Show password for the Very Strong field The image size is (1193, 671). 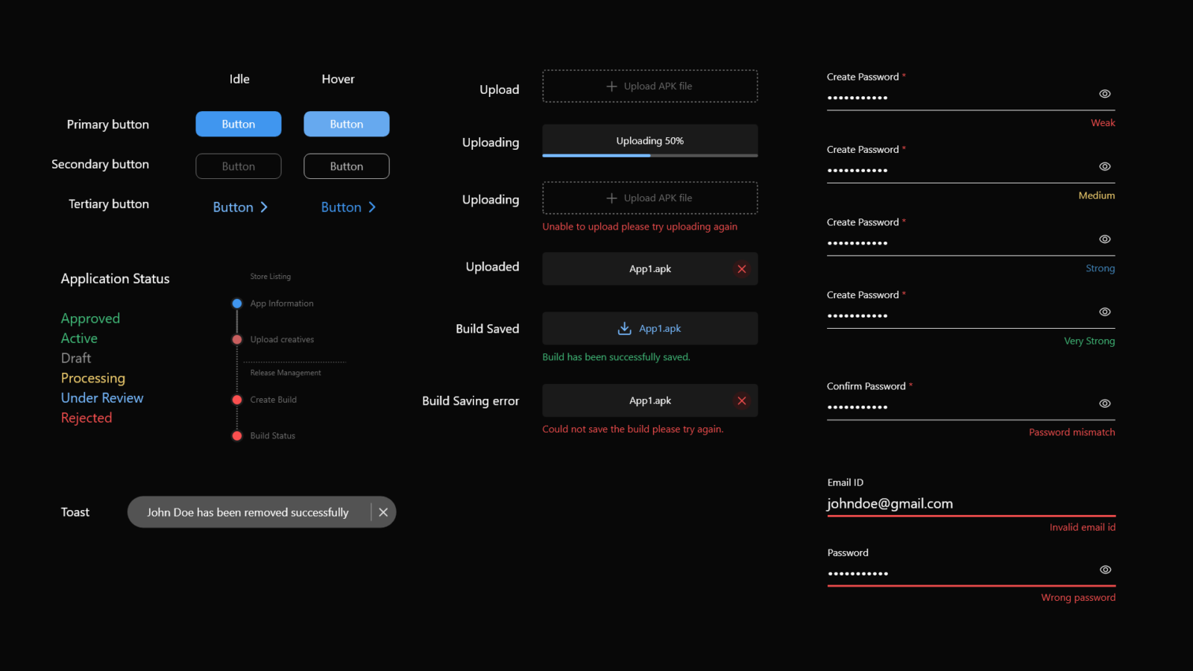pos(1105,312)
